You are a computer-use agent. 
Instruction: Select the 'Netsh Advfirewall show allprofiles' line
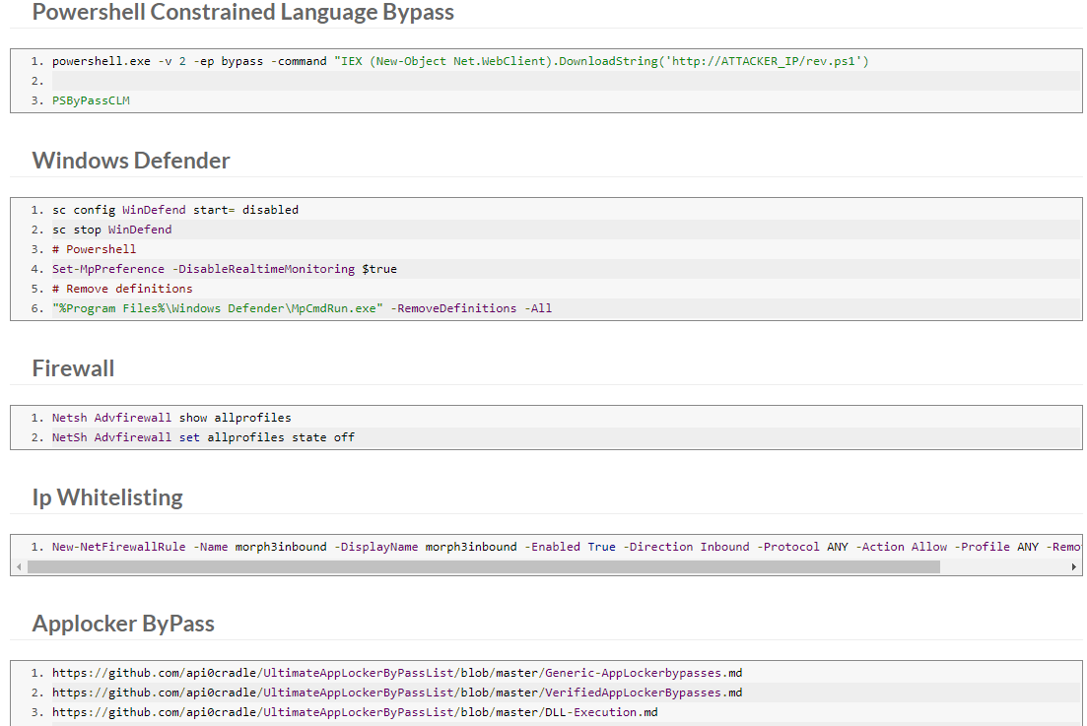pos(171,418)
